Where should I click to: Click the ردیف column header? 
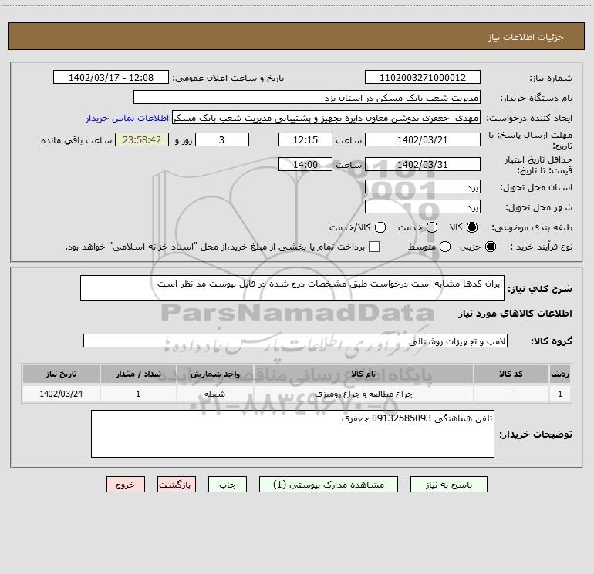pos(560,374)
